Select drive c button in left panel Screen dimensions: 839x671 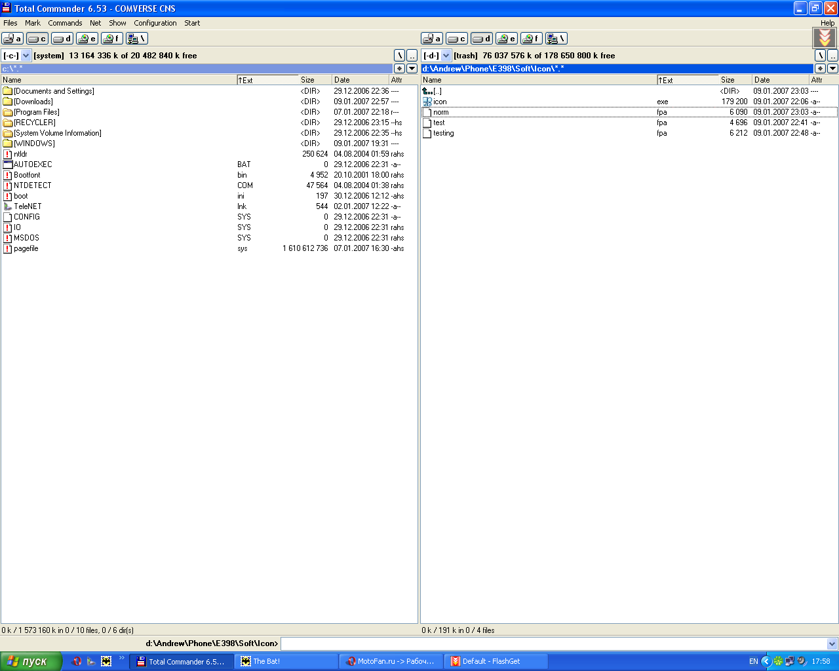click(37, 39)
